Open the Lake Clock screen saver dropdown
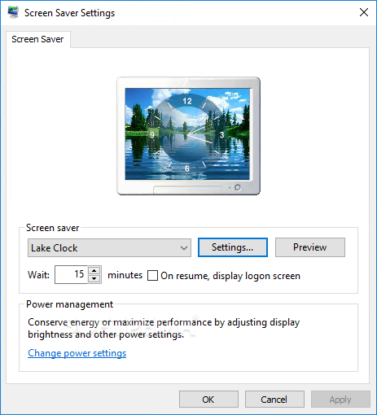This screenshot has height=415, width=377. tap(109, 248)
